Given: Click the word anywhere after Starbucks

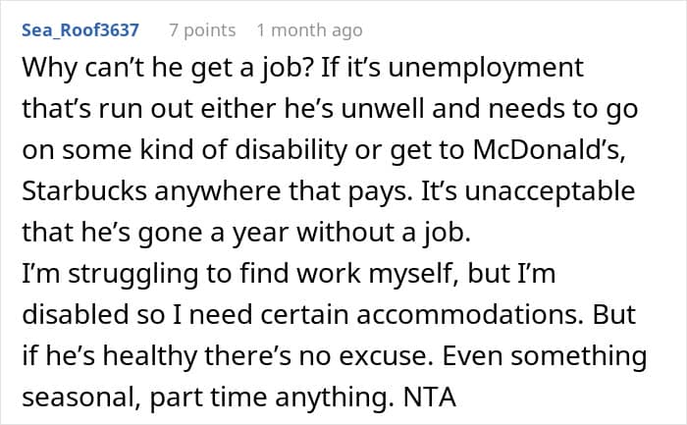Looking at the screenshot, I should [x=217, y=192].
